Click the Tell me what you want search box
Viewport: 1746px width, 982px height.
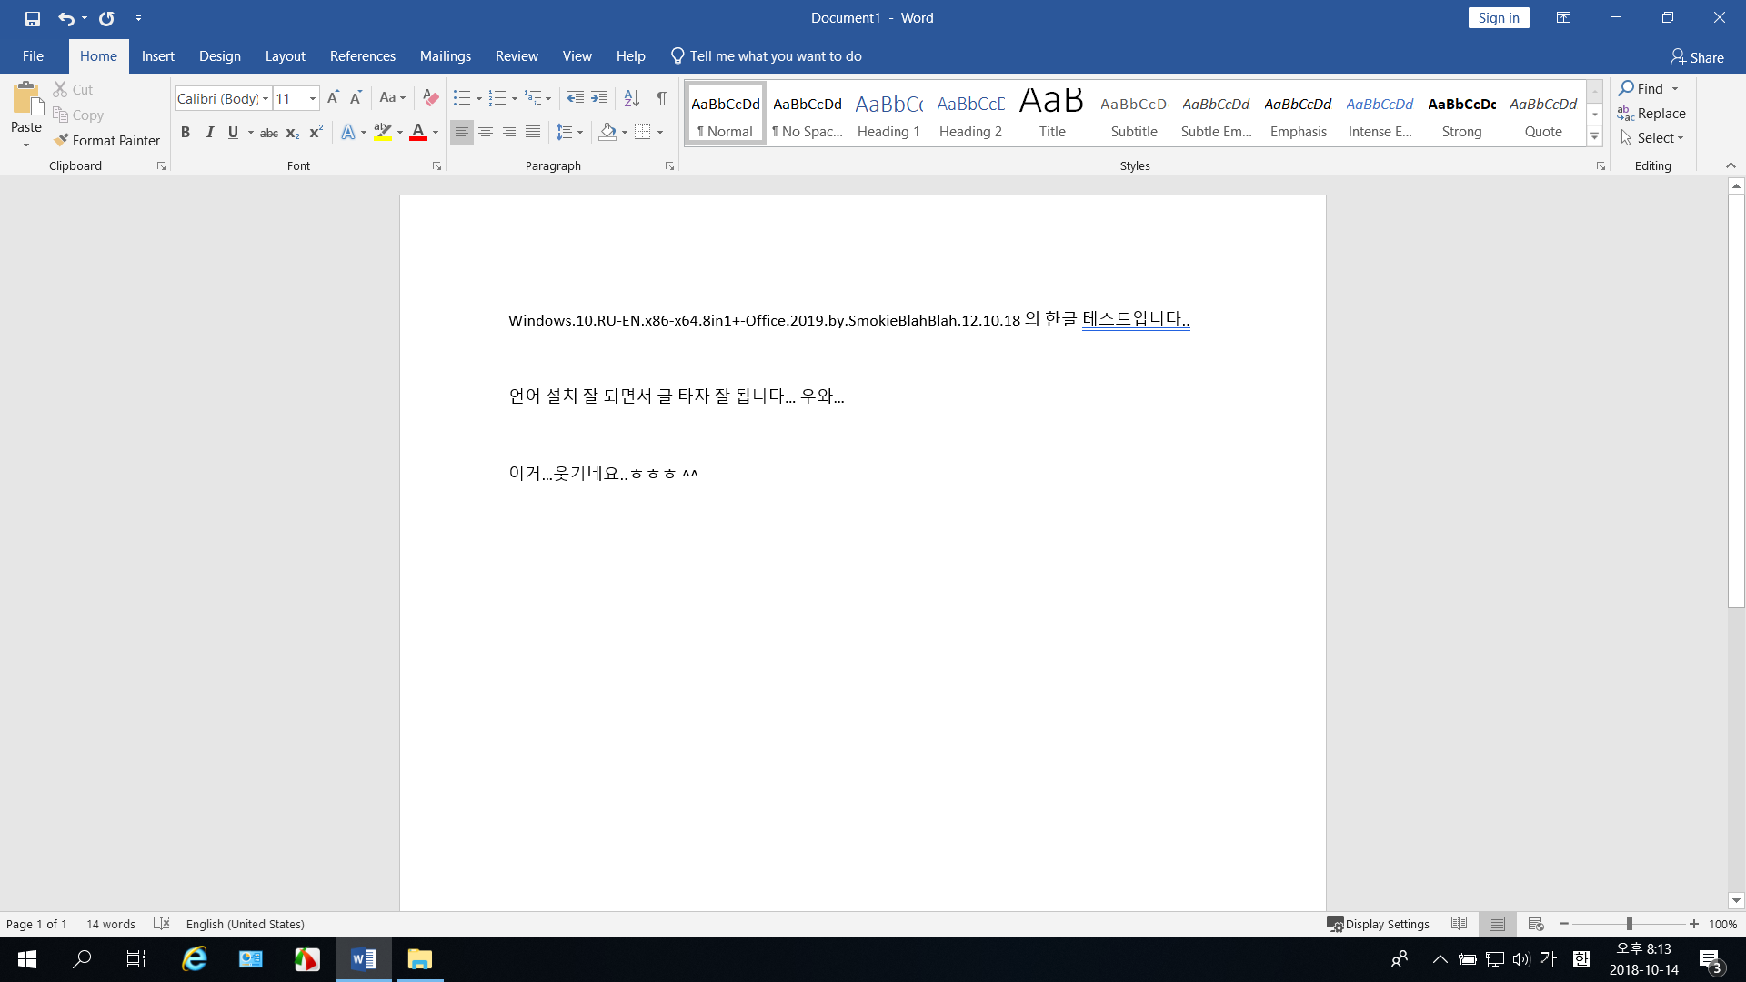[x=767, y=56]
